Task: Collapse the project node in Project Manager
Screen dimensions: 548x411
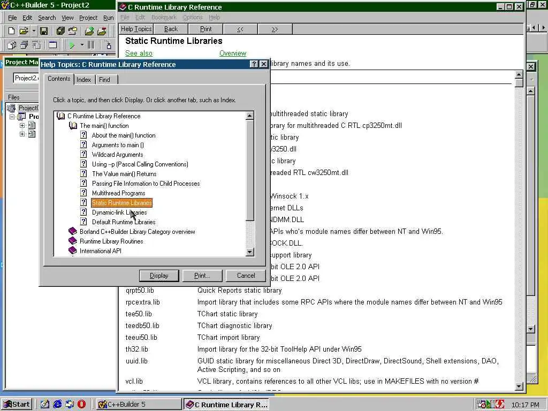Action: [12, 117]
